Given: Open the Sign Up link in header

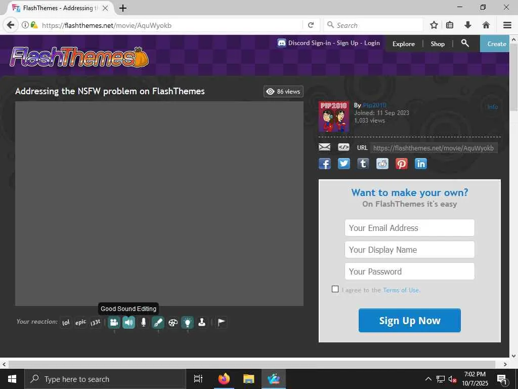Looking at the screenshot, I should [x=347, y=43].
